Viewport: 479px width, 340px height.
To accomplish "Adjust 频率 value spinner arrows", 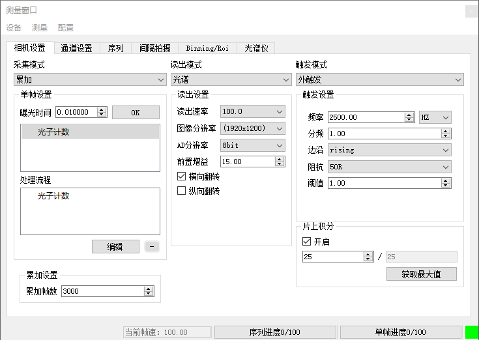I will coord(409,117).
